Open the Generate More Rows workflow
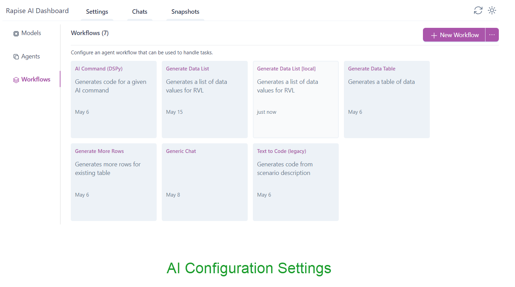Image resolution: width=515 pixels, height=287 pixels. point(113,182)
